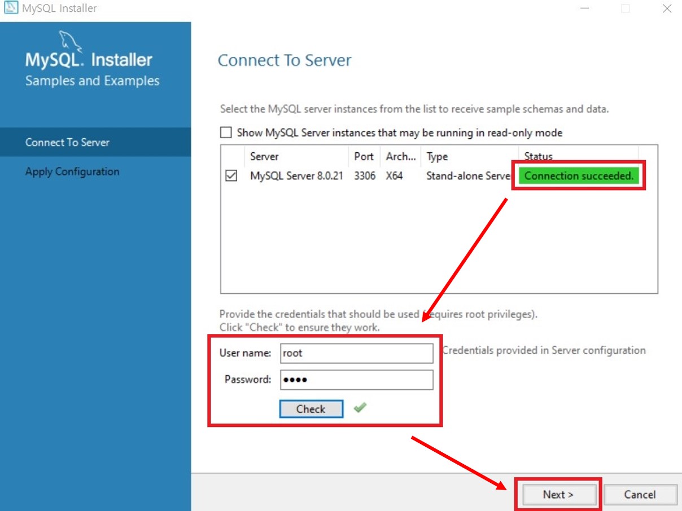Click the green checkmark beside Check button

pos(360,407)
